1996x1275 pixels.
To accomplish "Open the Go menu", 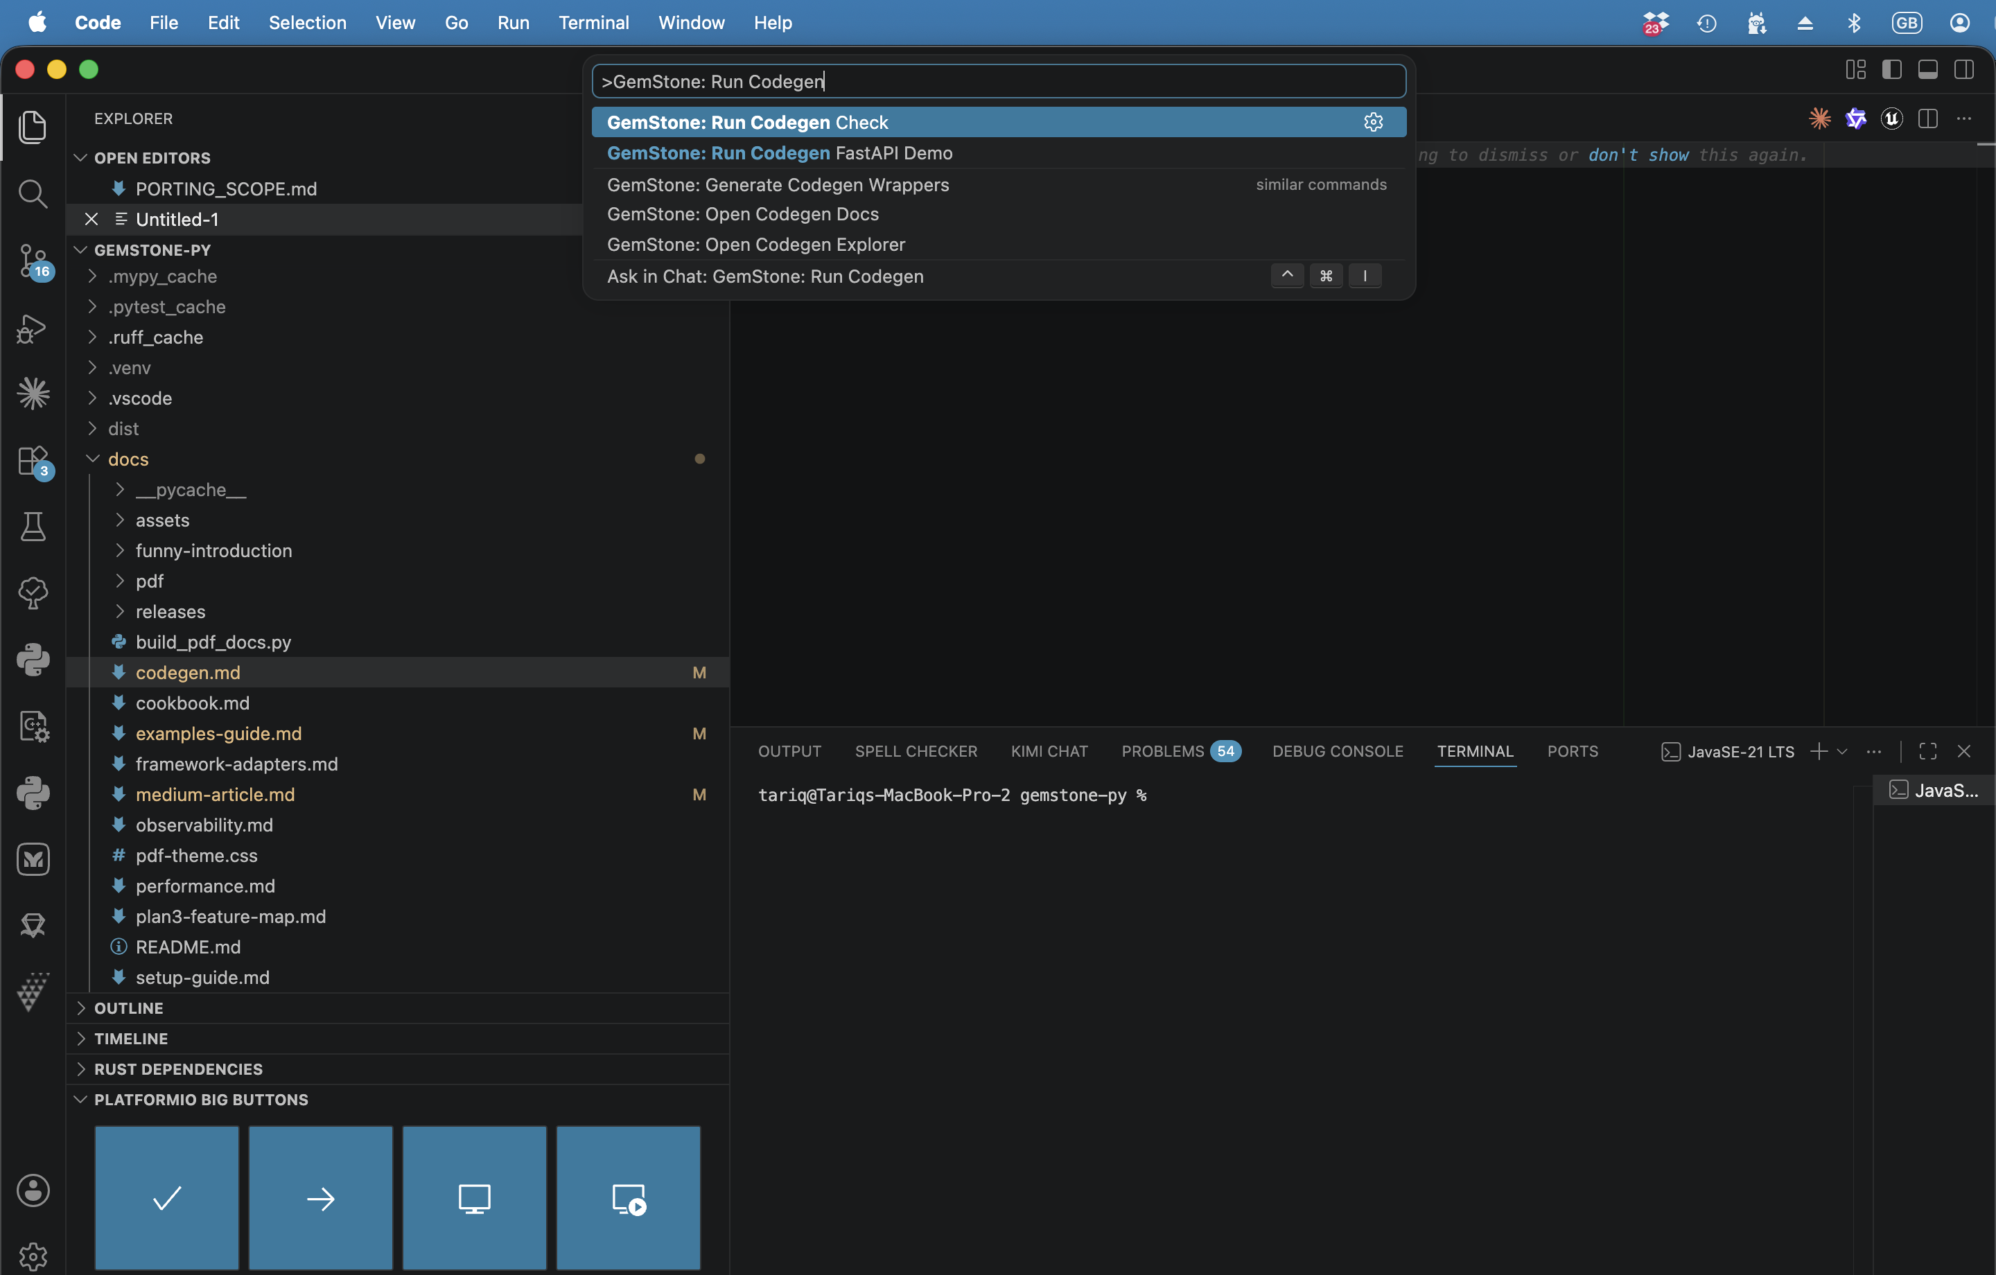I will click(x=456, y=22).
